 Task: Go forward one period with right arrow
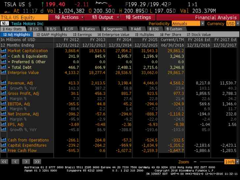point(26,162)
